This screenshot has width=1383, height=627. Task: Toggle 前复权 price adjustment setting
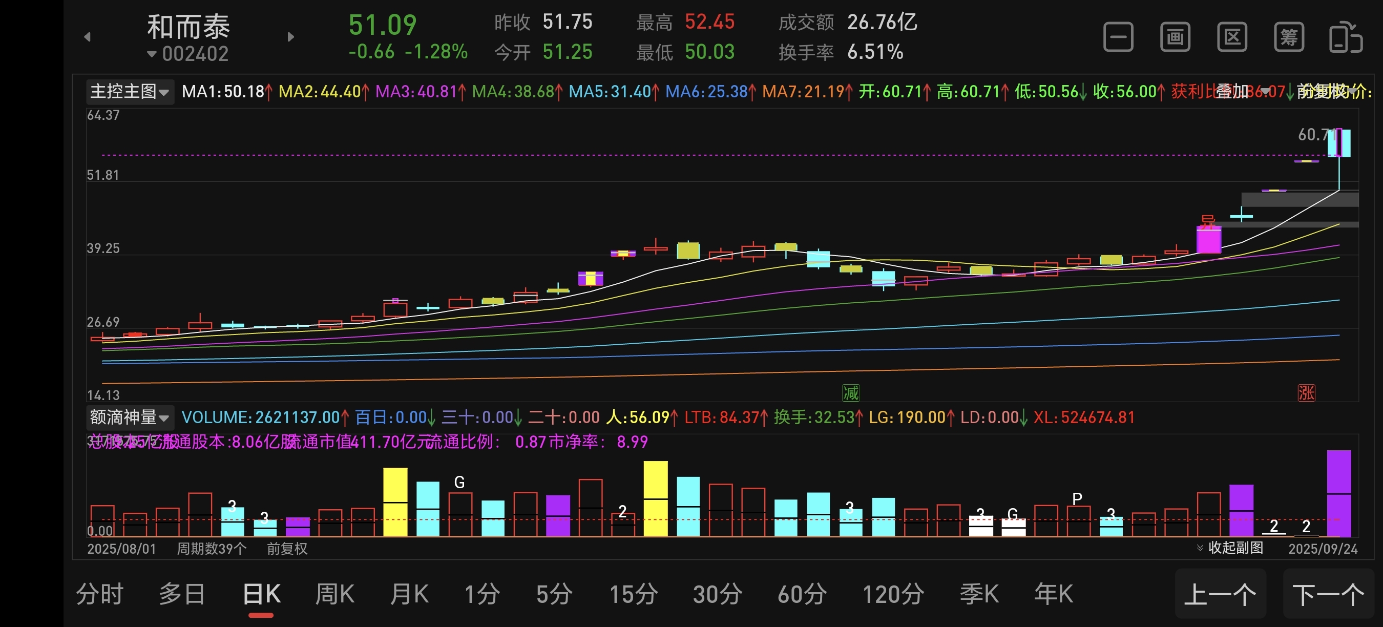[x=287, y=549]
